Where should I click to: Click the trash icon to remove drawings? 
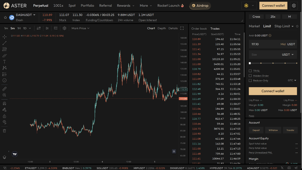4,131
